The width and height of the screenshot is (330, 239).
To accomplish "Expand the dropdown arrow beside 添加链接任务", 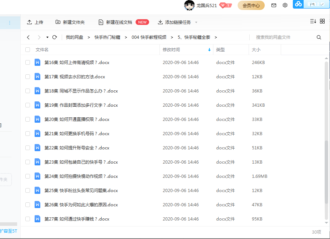I will click(x=196, y=22).
